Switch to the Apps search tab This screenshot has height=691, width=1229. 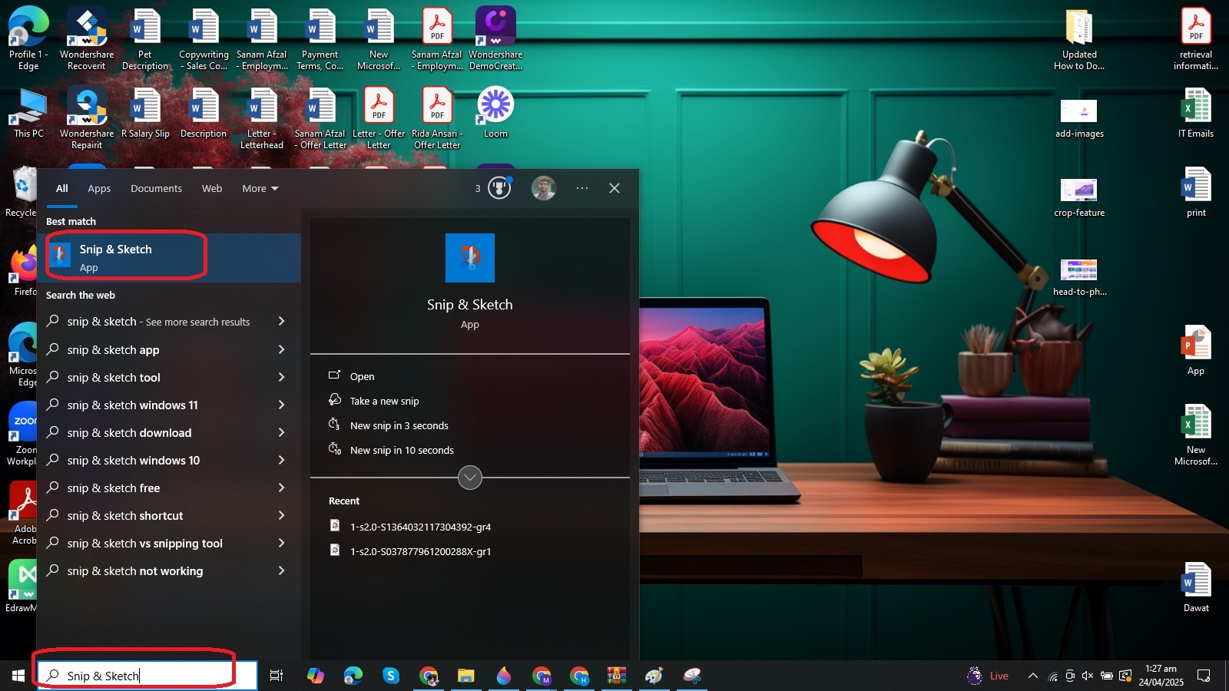(x=99, y=188)
